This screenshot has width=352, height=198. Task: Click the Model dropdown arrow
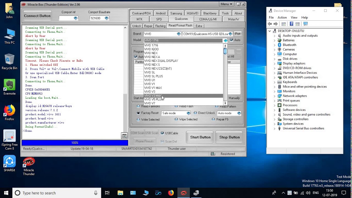(x=225, y=40)
